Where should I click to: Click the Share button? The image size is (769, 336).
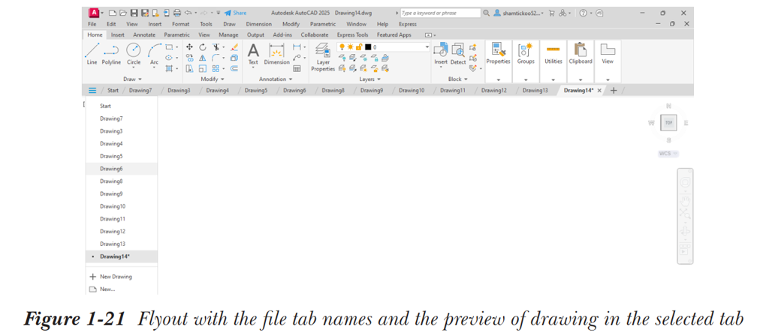(x=235, y=13)
